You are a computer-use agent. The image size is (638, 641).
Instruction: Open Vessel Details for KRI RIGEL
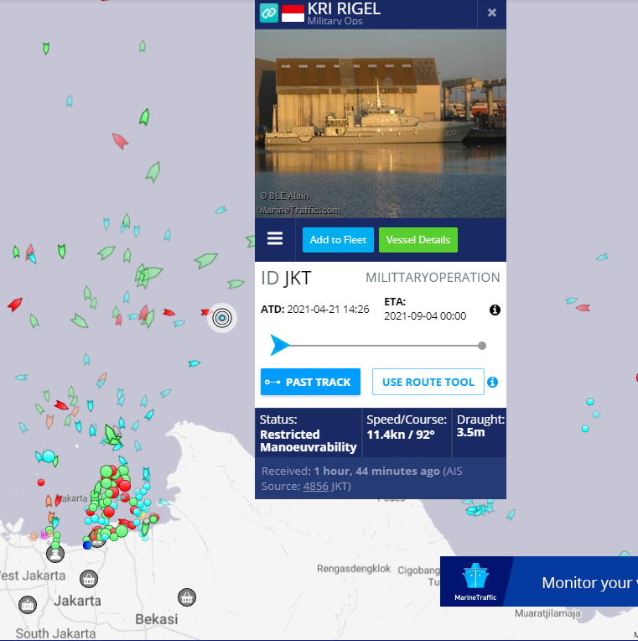click(x=418, y=240)
